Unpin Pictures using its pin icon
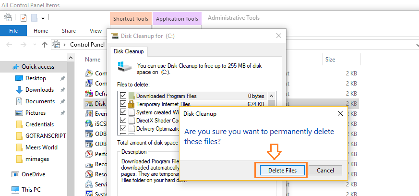 point(62,113)
